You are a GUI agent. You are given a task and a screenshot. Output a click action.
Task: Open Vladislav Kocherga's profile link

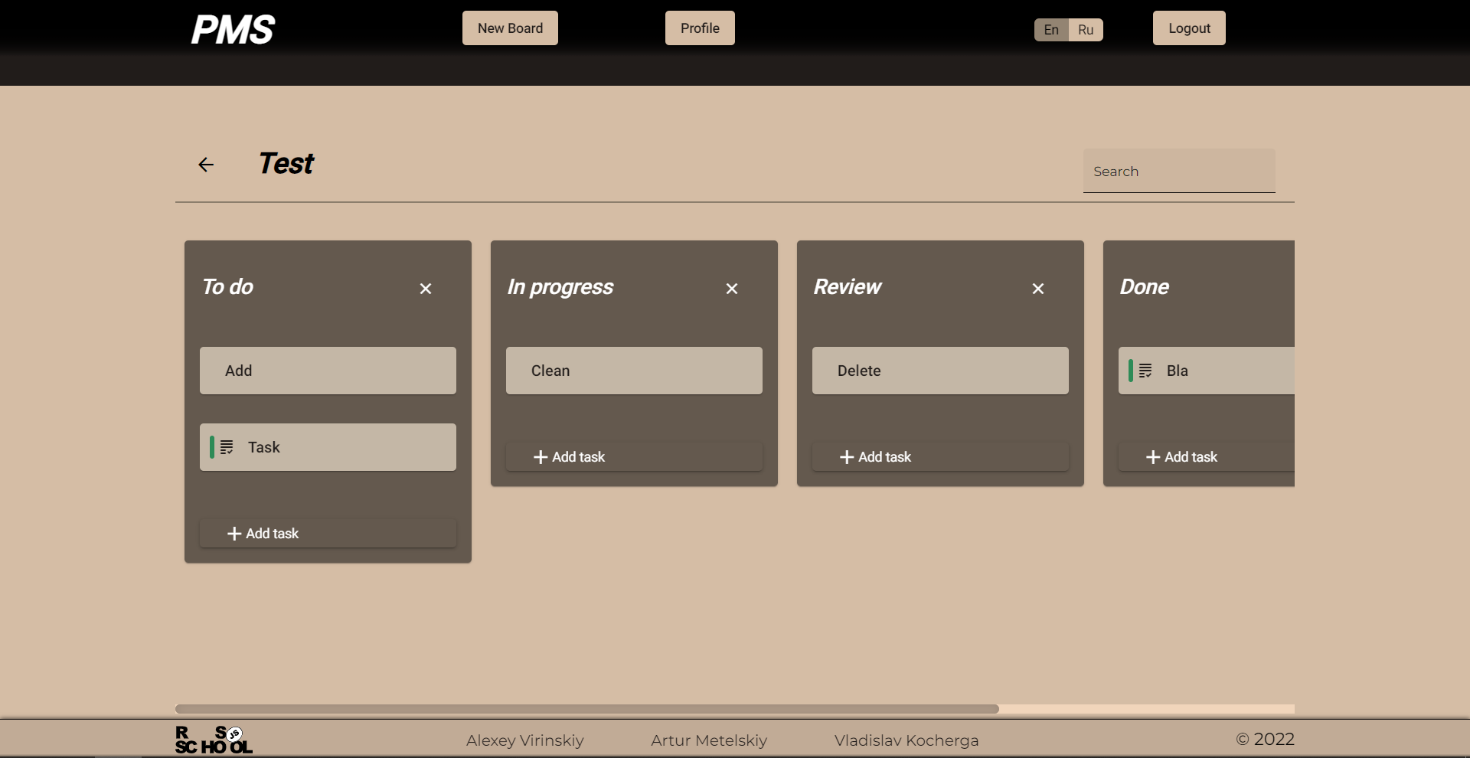pos(906,740)
